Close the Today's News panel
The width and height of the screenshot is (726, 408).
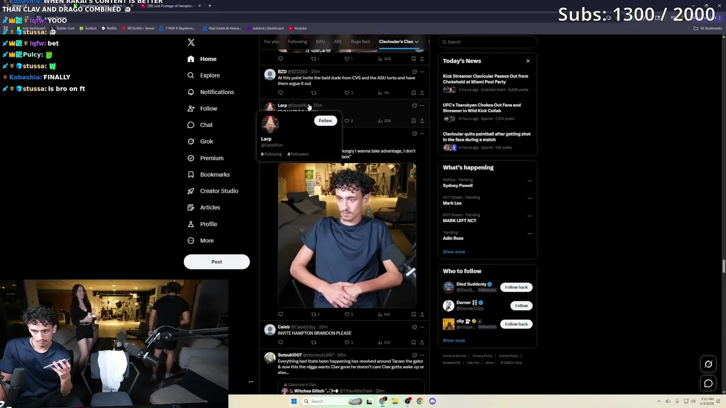click(x=528, y=61)
